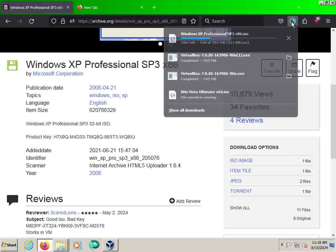Expand ISO IMAGE download option
This screenshot has width=336, height=252.
tap(241, 160)
